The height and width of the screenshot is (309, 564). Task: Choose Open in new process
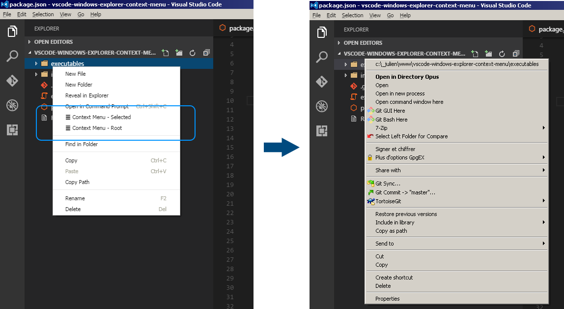coord(457,93)
